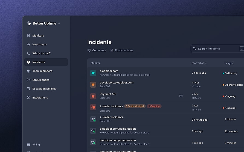The height and width of the screenshot is (152, 244).
Task: Open the piedpiper.com best algorithm incident
Action: point(109,71)
